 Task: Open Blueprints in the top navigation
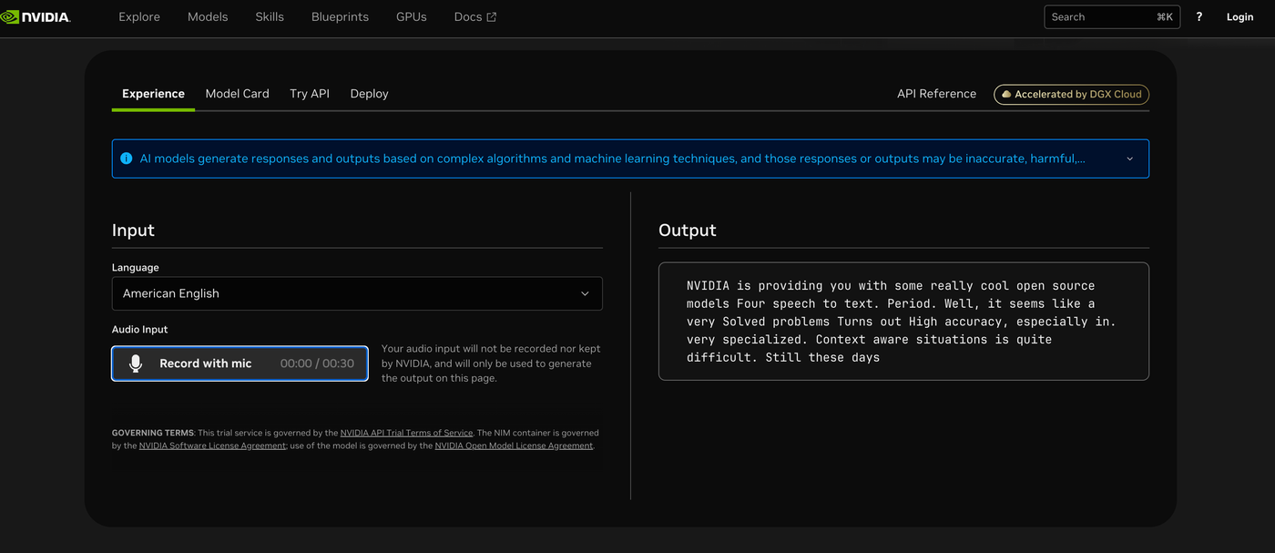click(340, 16)
